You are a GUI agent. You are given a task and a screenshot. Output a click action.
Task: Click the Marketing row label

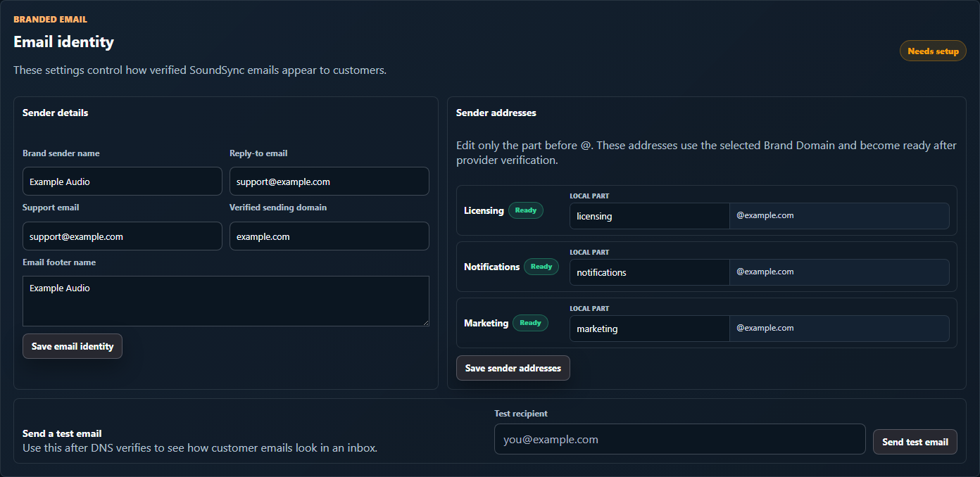[x=486, y=323]
